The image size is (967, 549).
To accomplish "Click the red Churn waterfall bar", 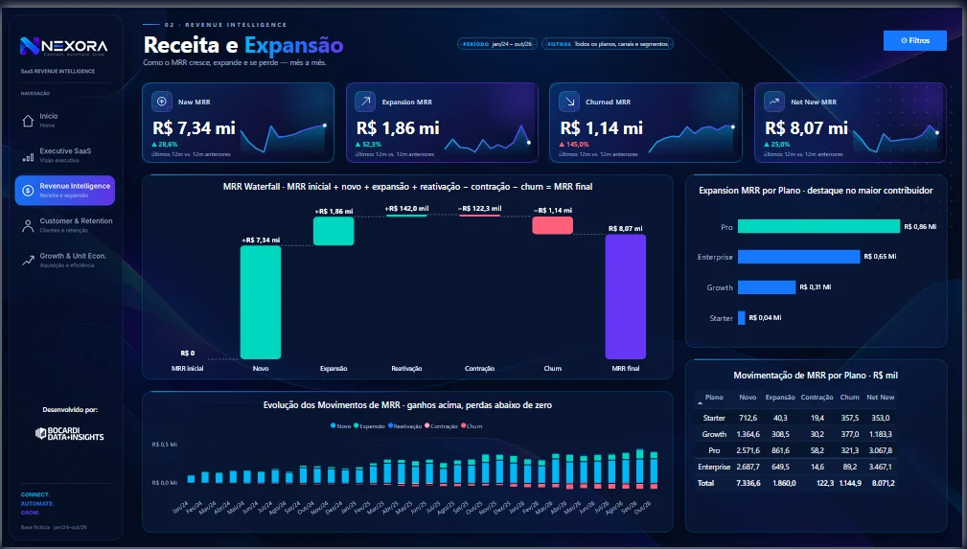I will coord(553,225).
